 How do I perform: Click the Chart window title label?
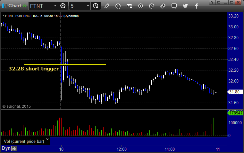coord(15,6)
